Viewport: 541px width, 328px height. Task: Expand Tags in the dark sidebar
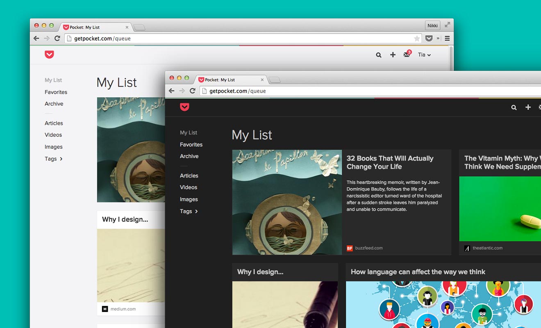click(x=189, y=211)
